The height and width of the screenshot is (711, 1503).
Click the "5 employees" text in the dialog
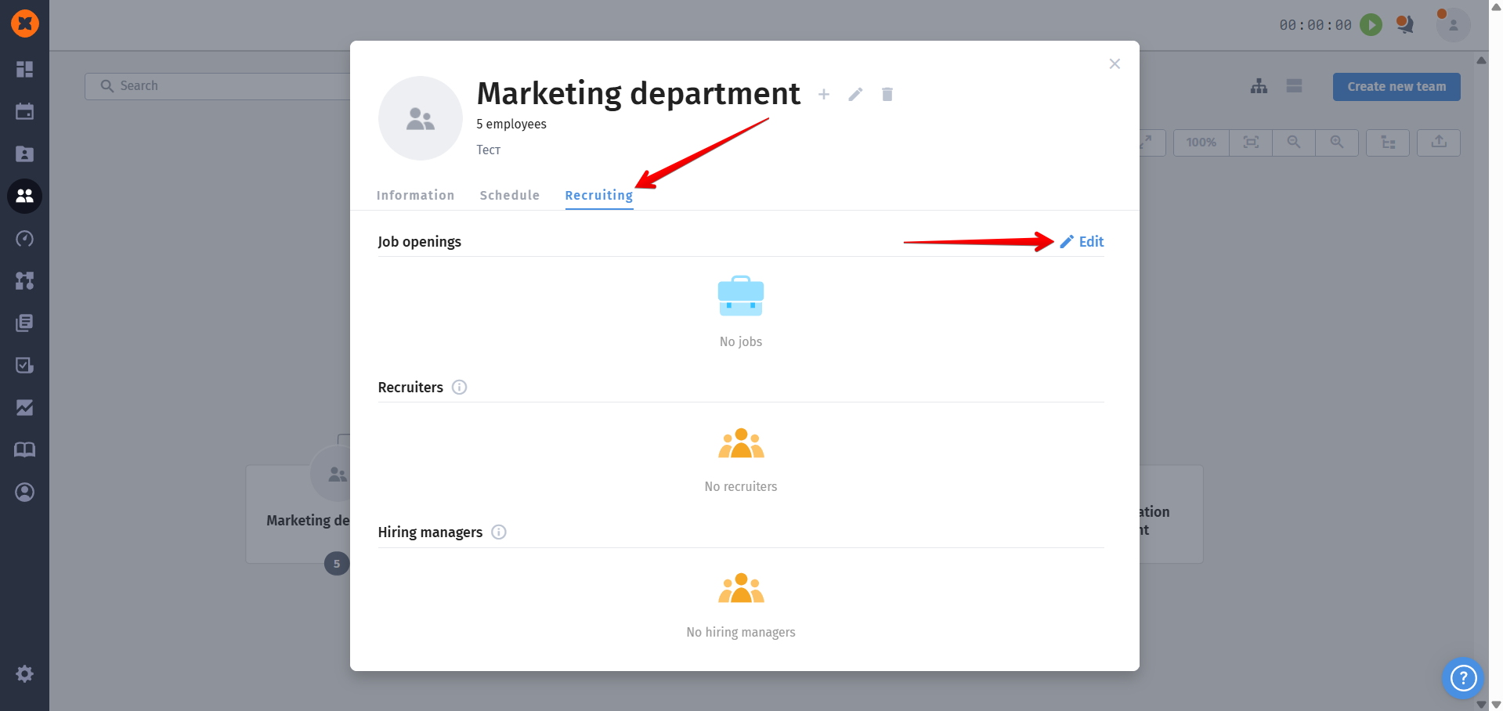pyautogui.click(x=511, y=125)
